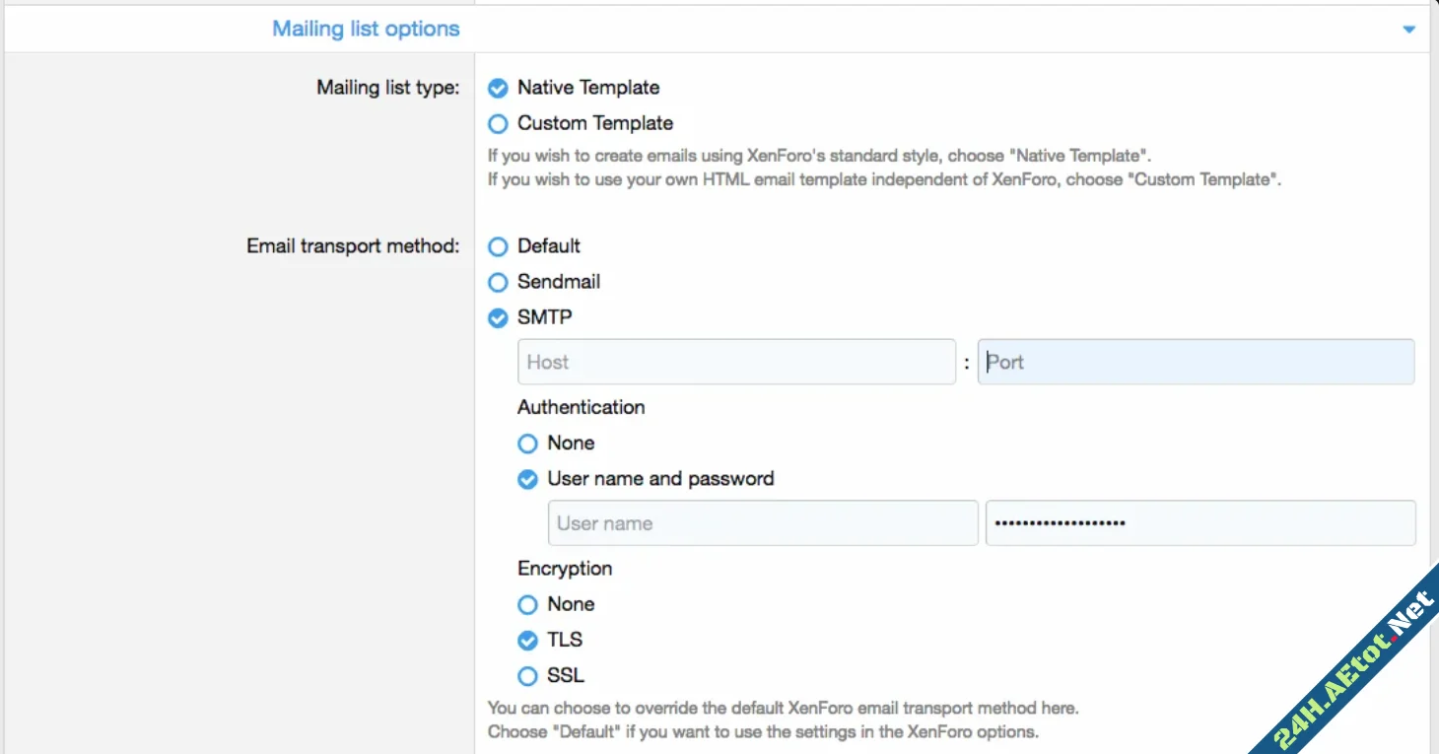Focus the SMTP Port input field
The height and width of the screenshot is (754, 1439).
pyautogui.click(x=1195, y=362)
